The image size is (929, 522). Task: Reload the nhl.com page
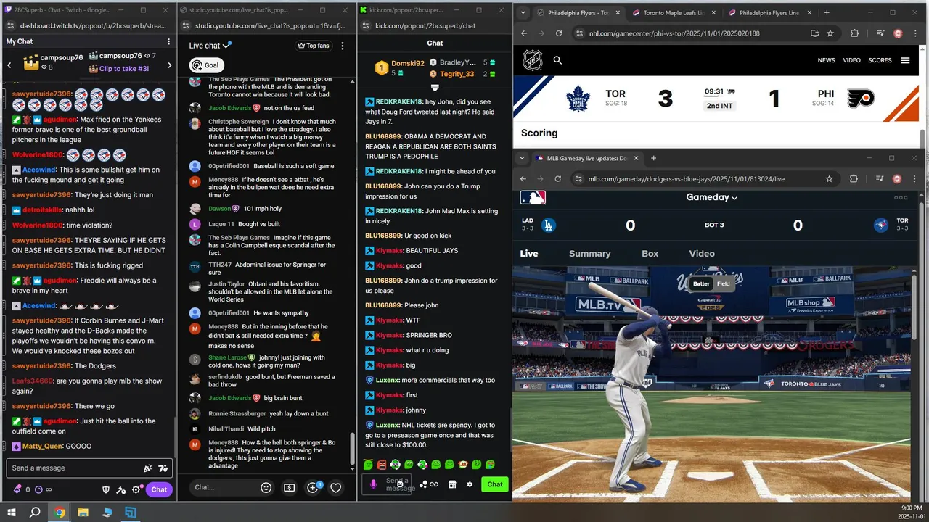tap(559, 33)
